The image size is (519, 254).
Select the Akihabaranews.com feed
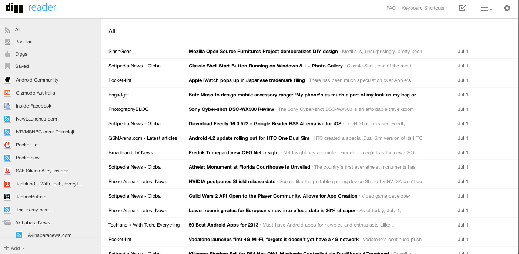[49, 235]
